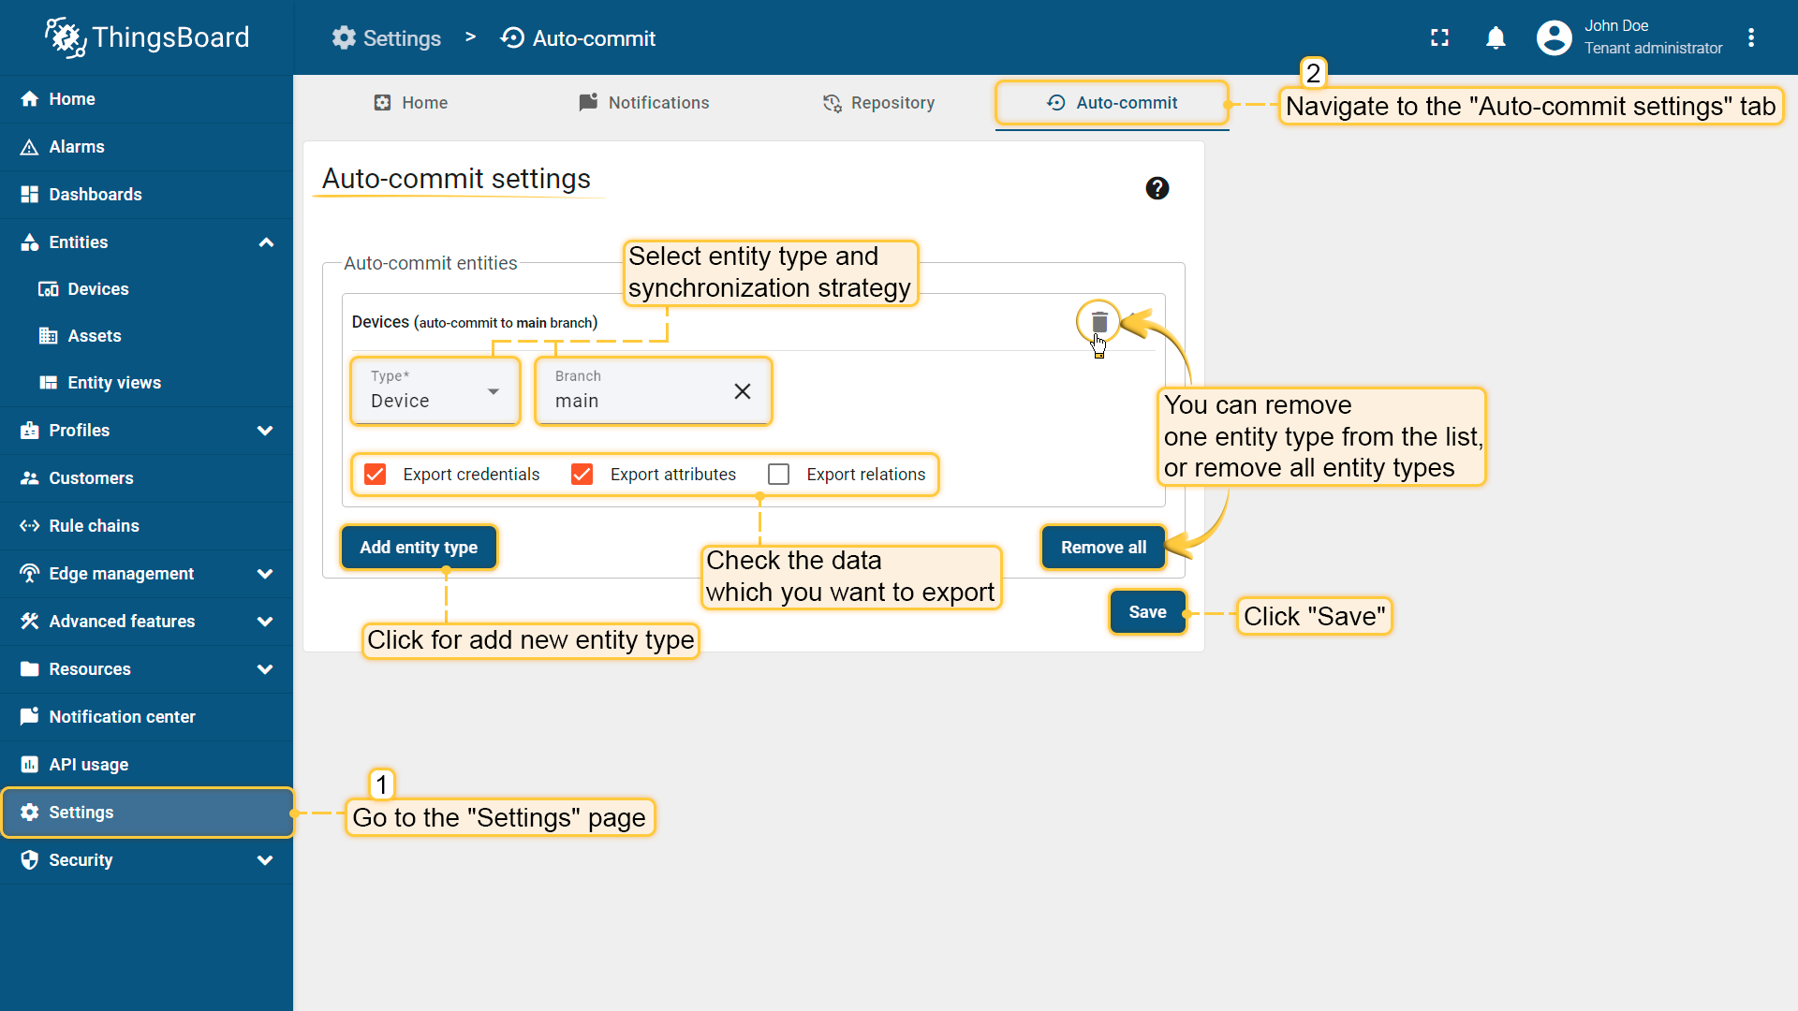Click the Remove all button
This screenshot has height=1011, width=1798.
(x=1103, y=548)
